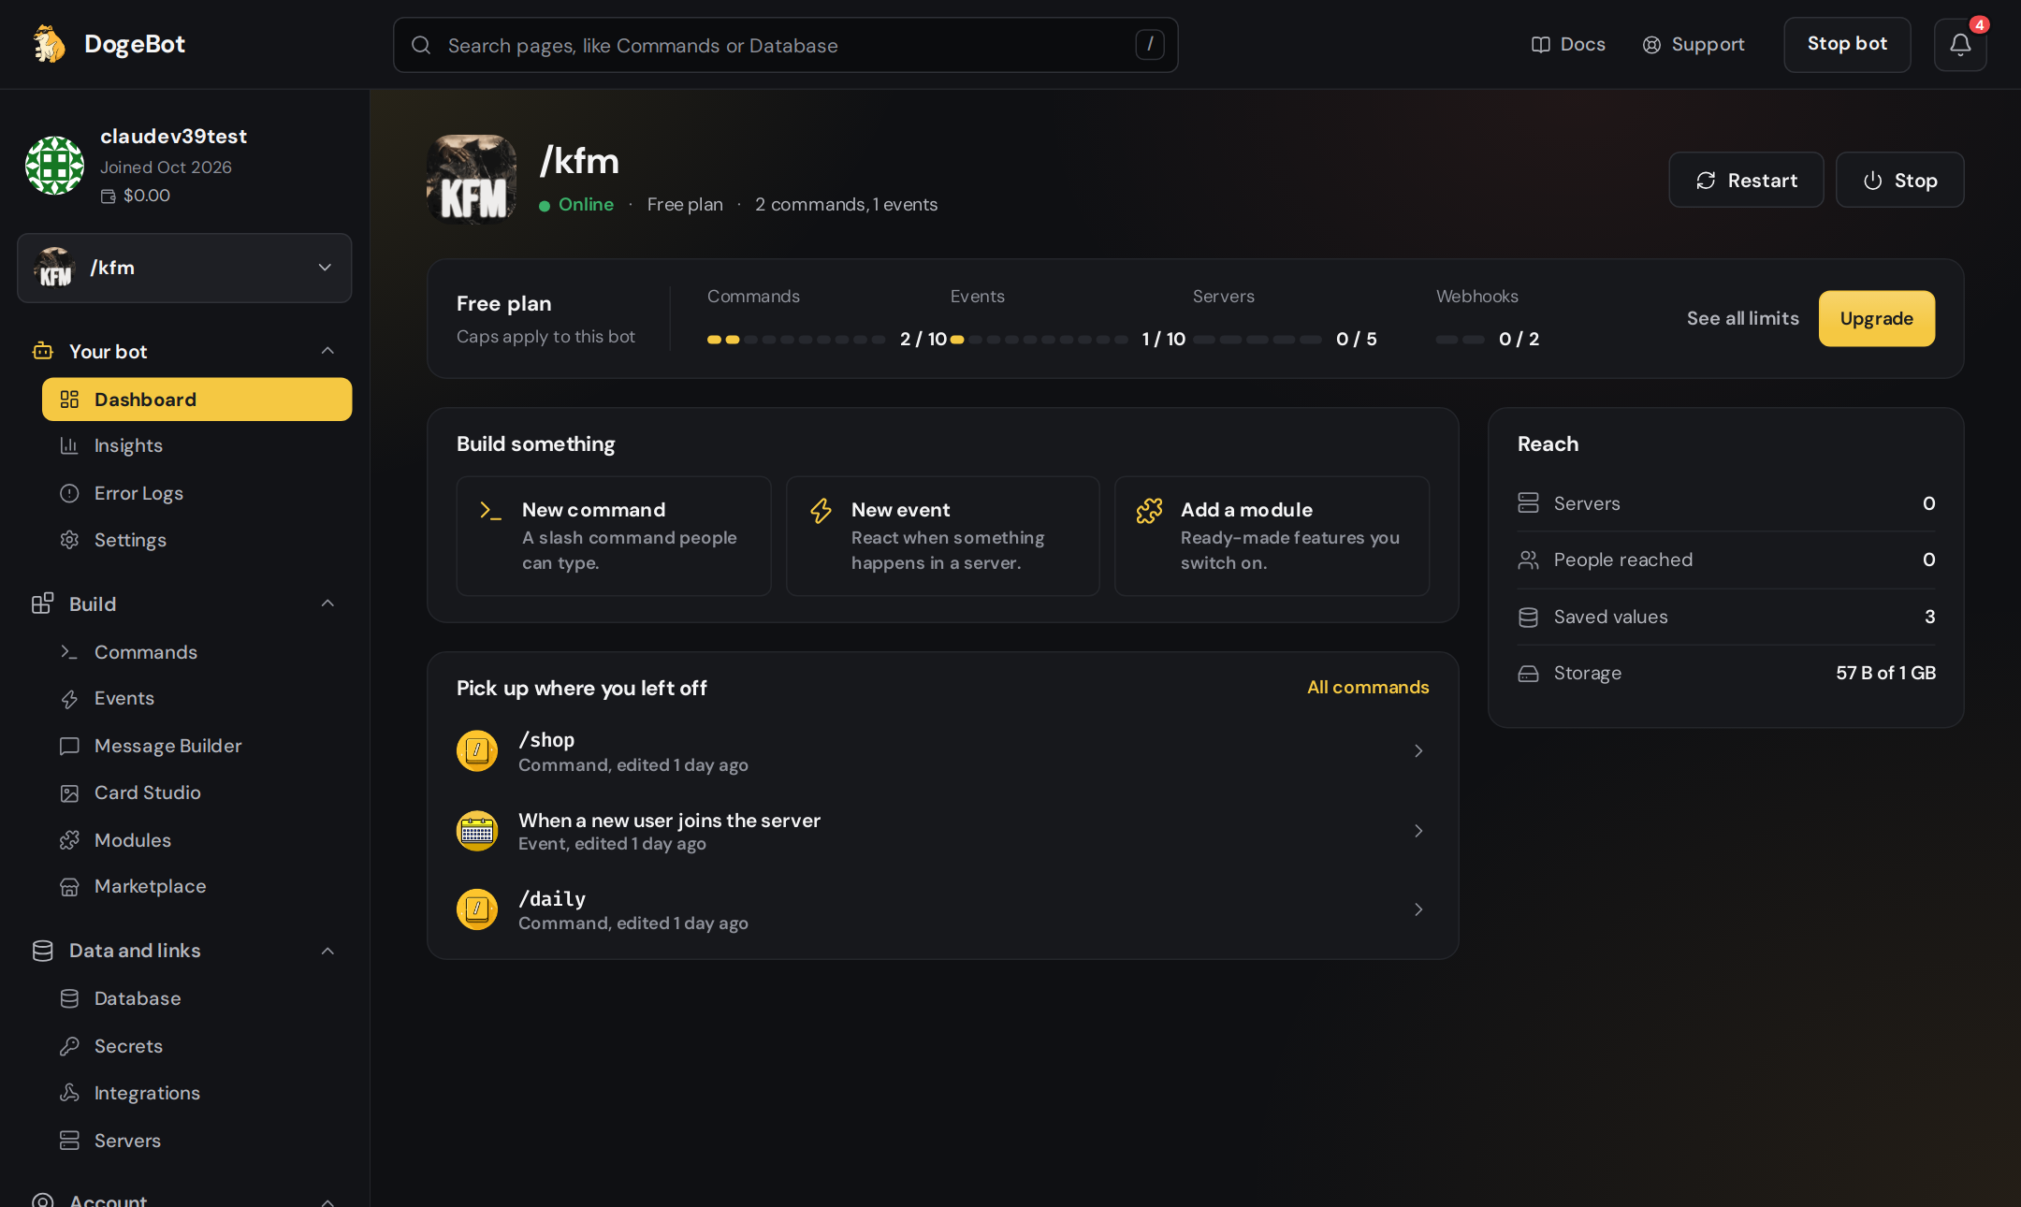
Task: Open the /kfm bot selector dropdown
Action: [184, 268]
